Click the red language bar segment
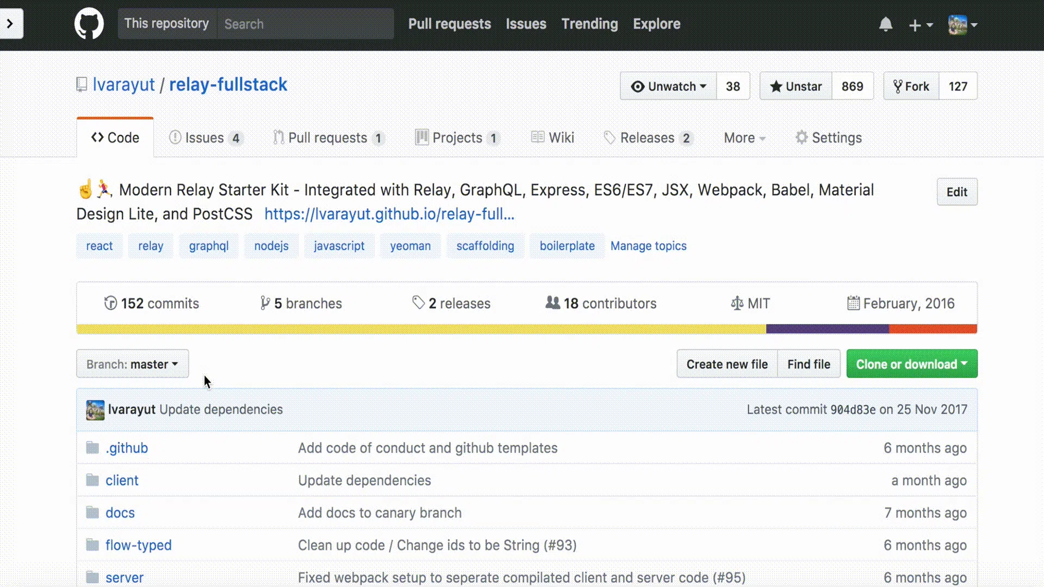The image size is (1044, 587). coord(933,329)
